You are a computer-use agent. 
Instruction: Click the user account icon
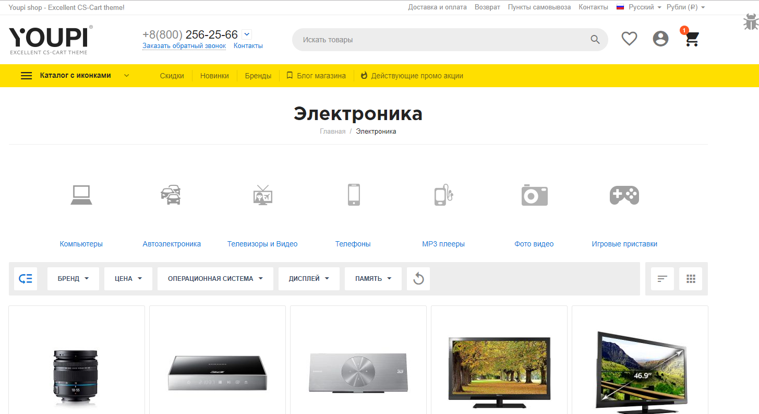click(x=660, y=39)
